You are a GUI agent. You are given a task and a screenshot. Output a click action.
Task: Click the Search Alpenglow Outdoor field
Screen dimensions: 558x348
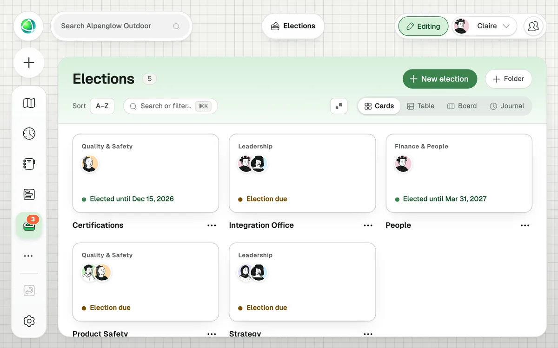(x=121, y=26)
